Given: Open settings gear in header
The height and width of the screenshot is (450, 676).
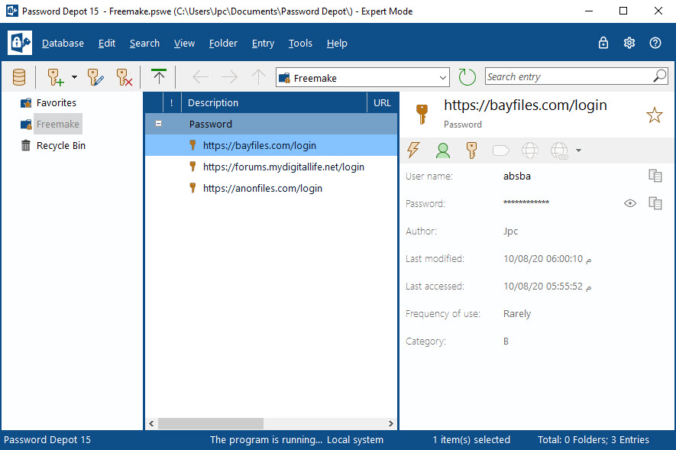Looking at the screenshot, I should (629, 43).
